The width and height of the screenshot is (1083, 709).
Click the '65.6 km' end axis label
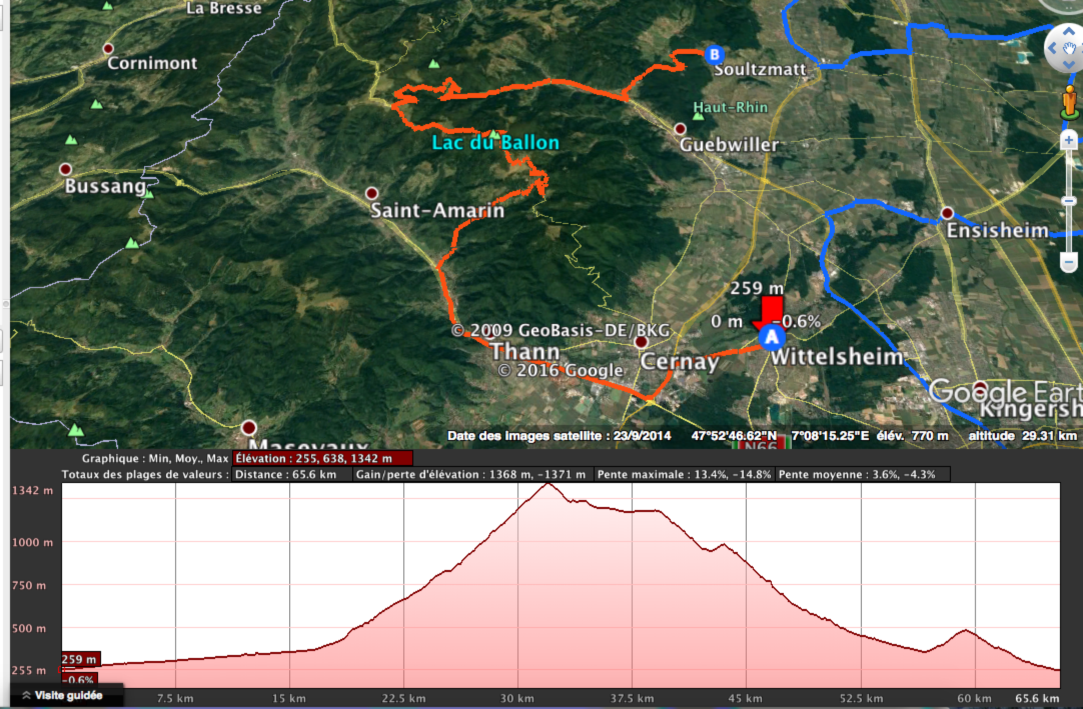1036,698
